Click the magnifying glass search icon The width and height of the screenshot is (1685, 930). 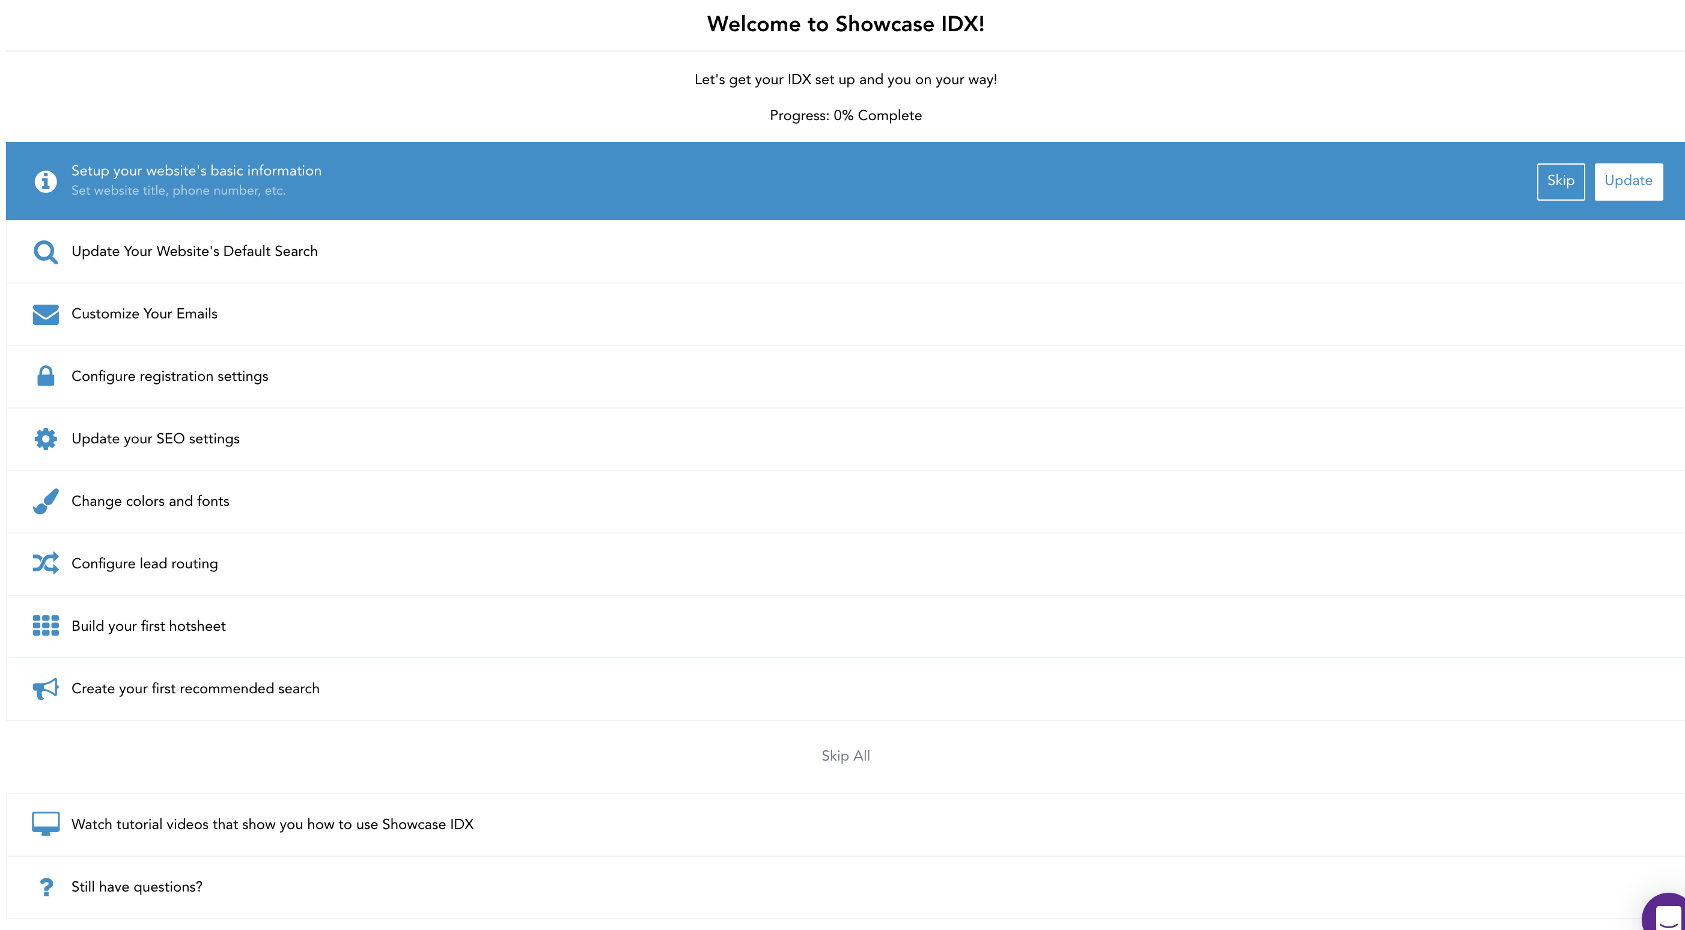pos(45,252)
